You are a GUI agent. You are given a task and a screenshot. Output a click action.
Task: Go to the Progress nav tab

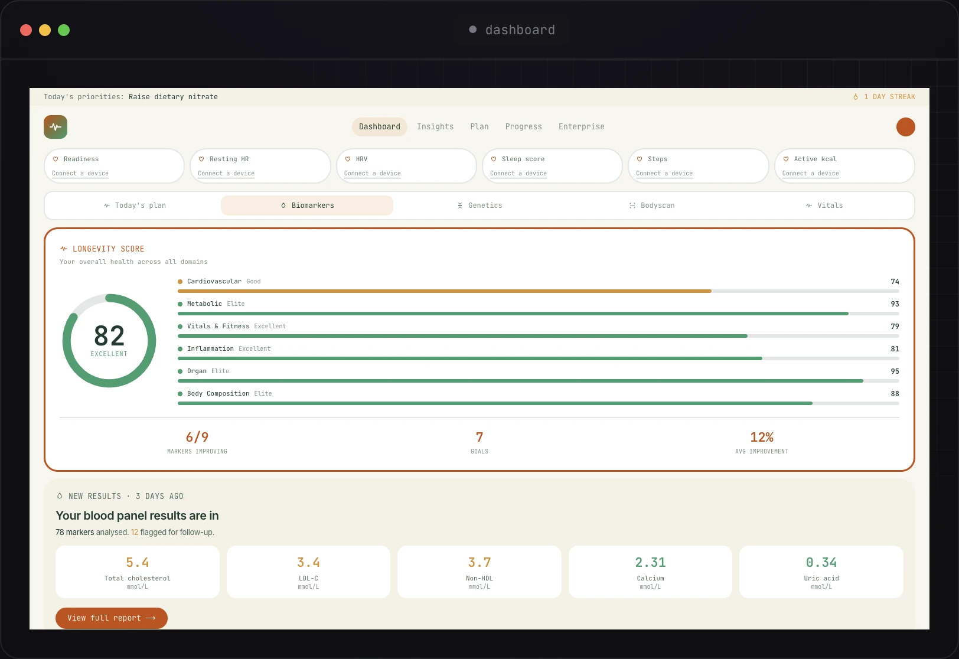(524, 127)
